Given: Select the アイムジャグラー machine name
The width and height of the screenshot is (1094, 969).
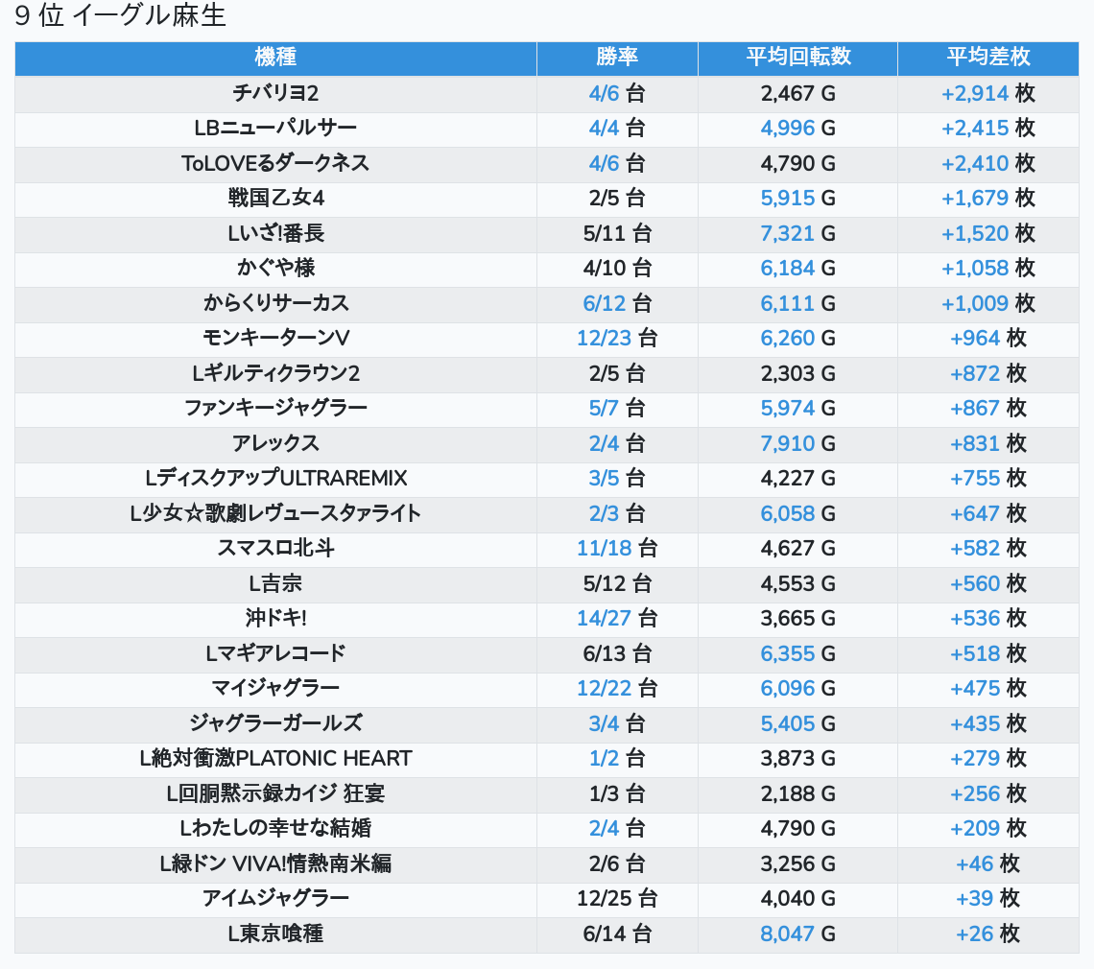Looking at the screenshot, I should [275, 899].
